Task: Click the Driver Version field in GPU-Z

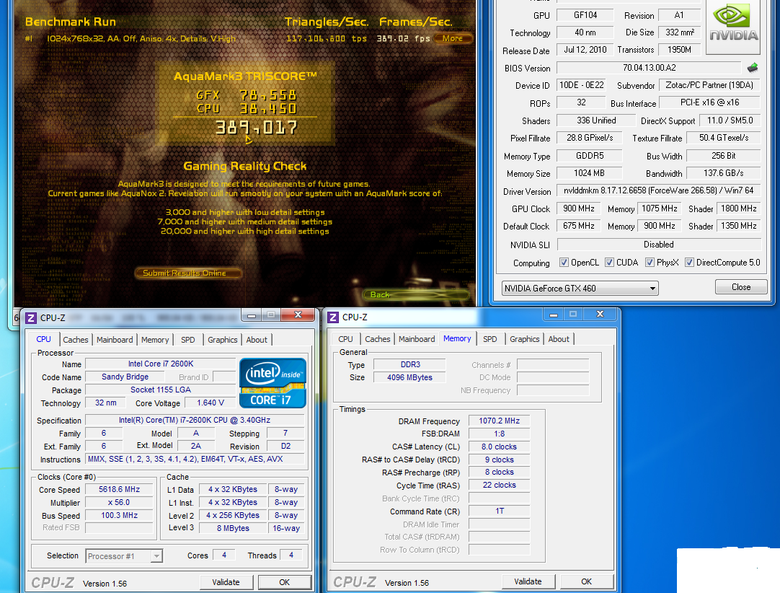Action: click(659, 190)
